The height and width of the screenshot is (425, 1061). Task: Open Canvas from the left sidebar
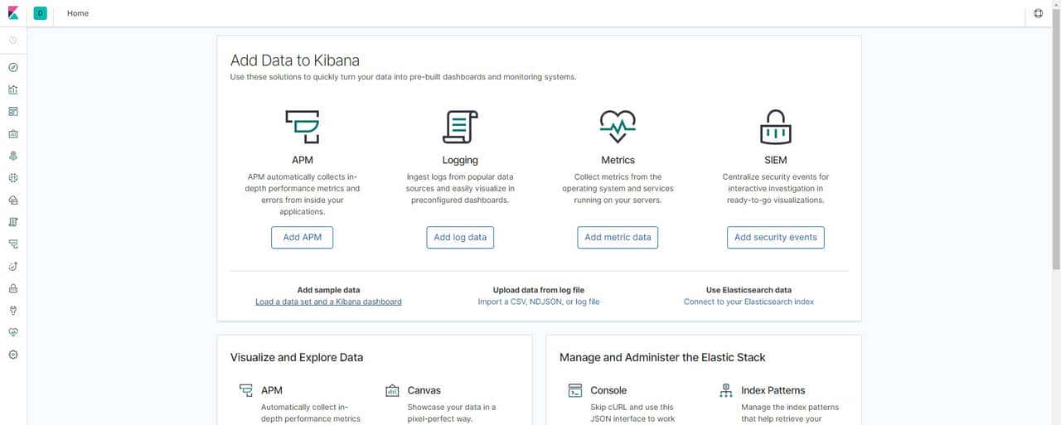point(13,133)
